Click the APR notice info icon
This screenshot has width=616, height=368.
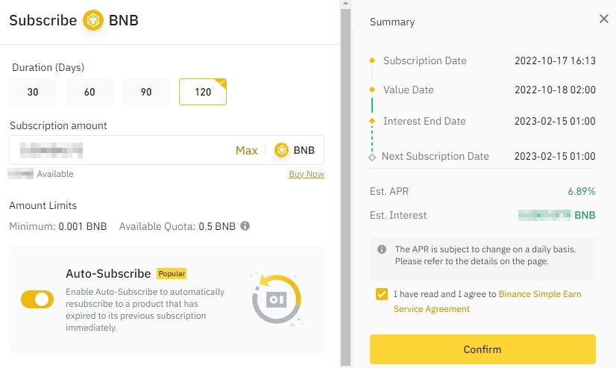(x=382, y=249)
